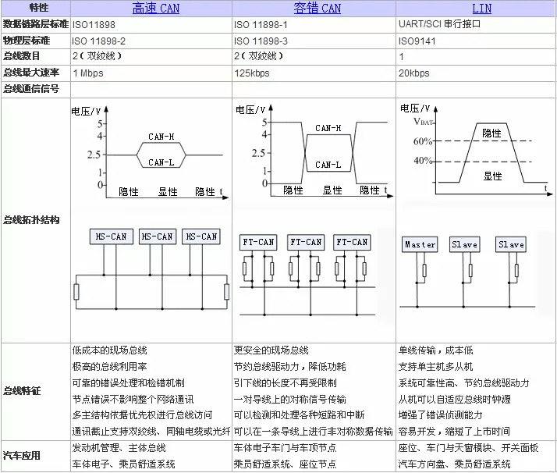Click 一对导线上的对称信号传输 text
Image resolution: width=557 pixels, height=473 pixels.
click(x=290, y=399)
